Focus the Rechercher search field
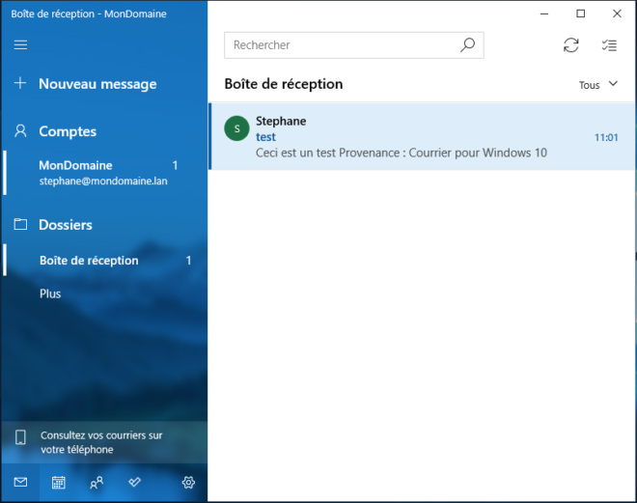Screen dimensions: 637x503 pyautogui.click(x=354, y=45)
